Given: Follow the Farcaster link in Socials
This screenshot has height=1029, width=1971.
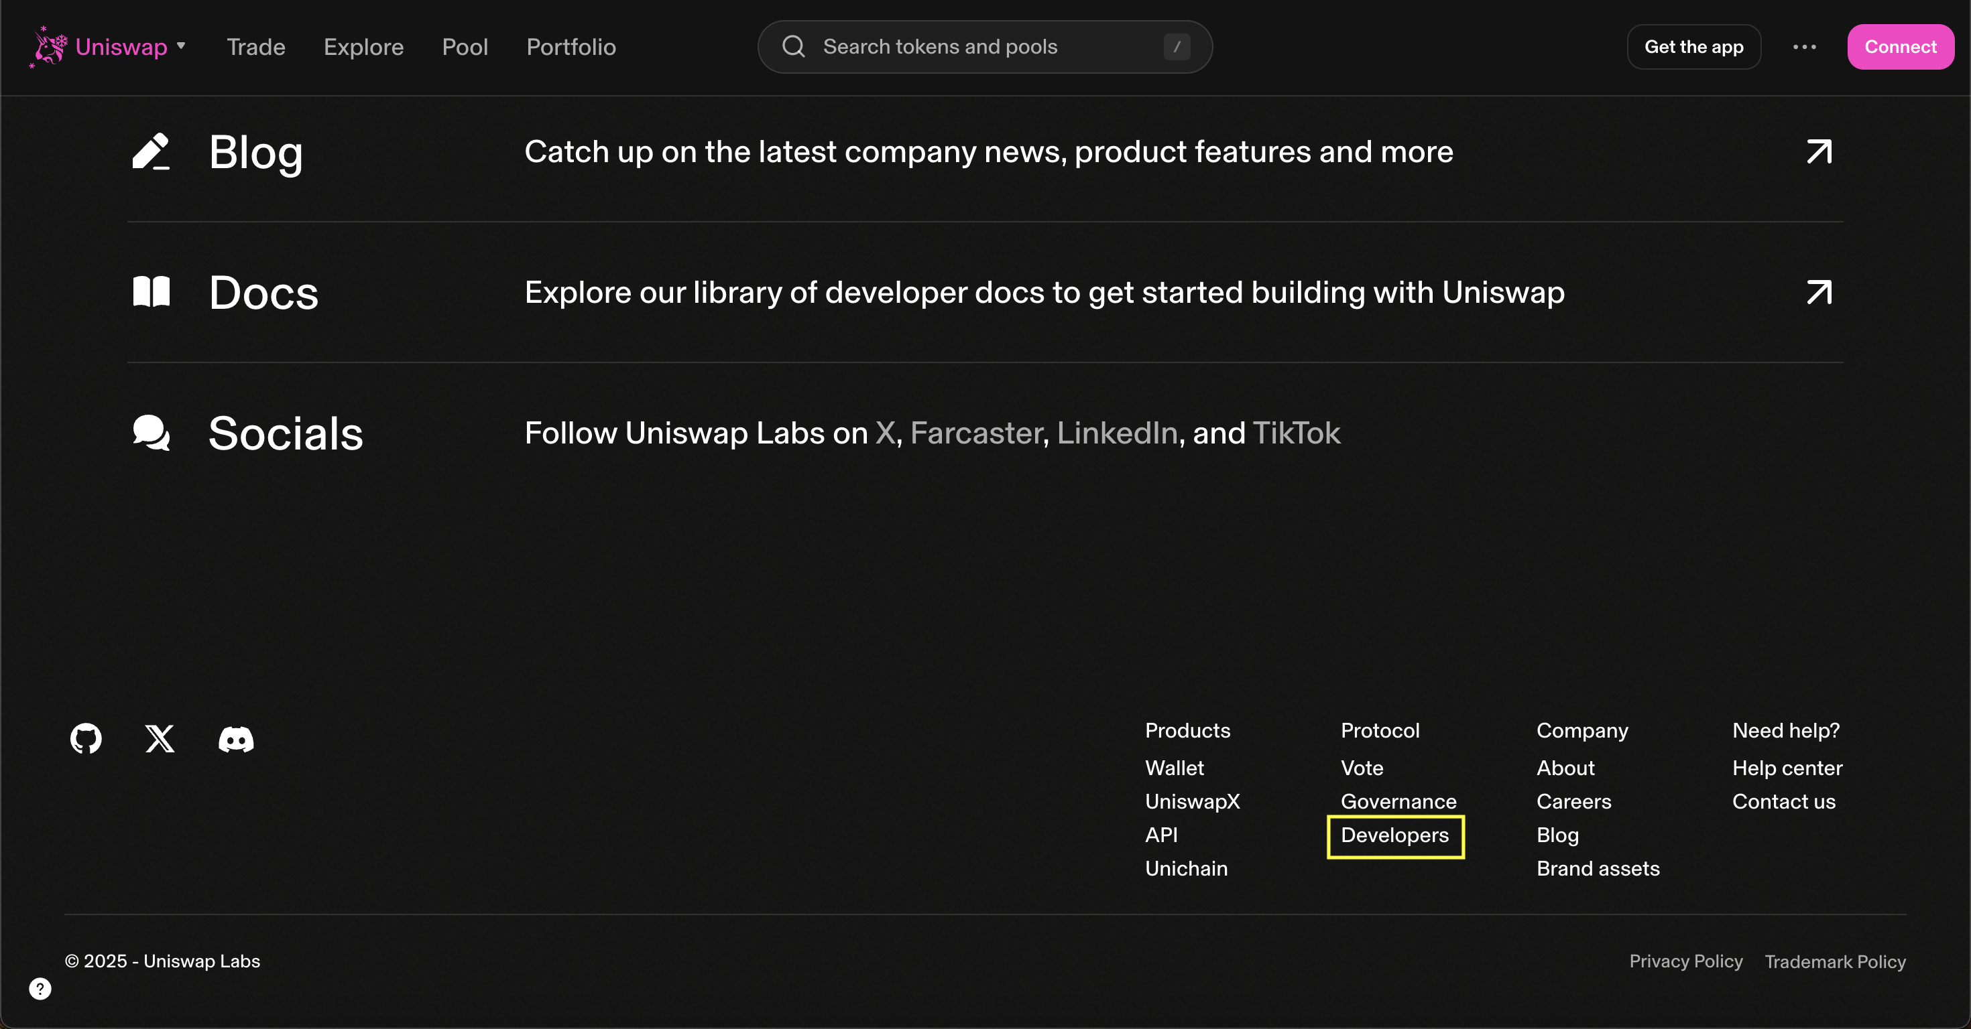Looking at the screenshot, I should click(x=975, y=433).
